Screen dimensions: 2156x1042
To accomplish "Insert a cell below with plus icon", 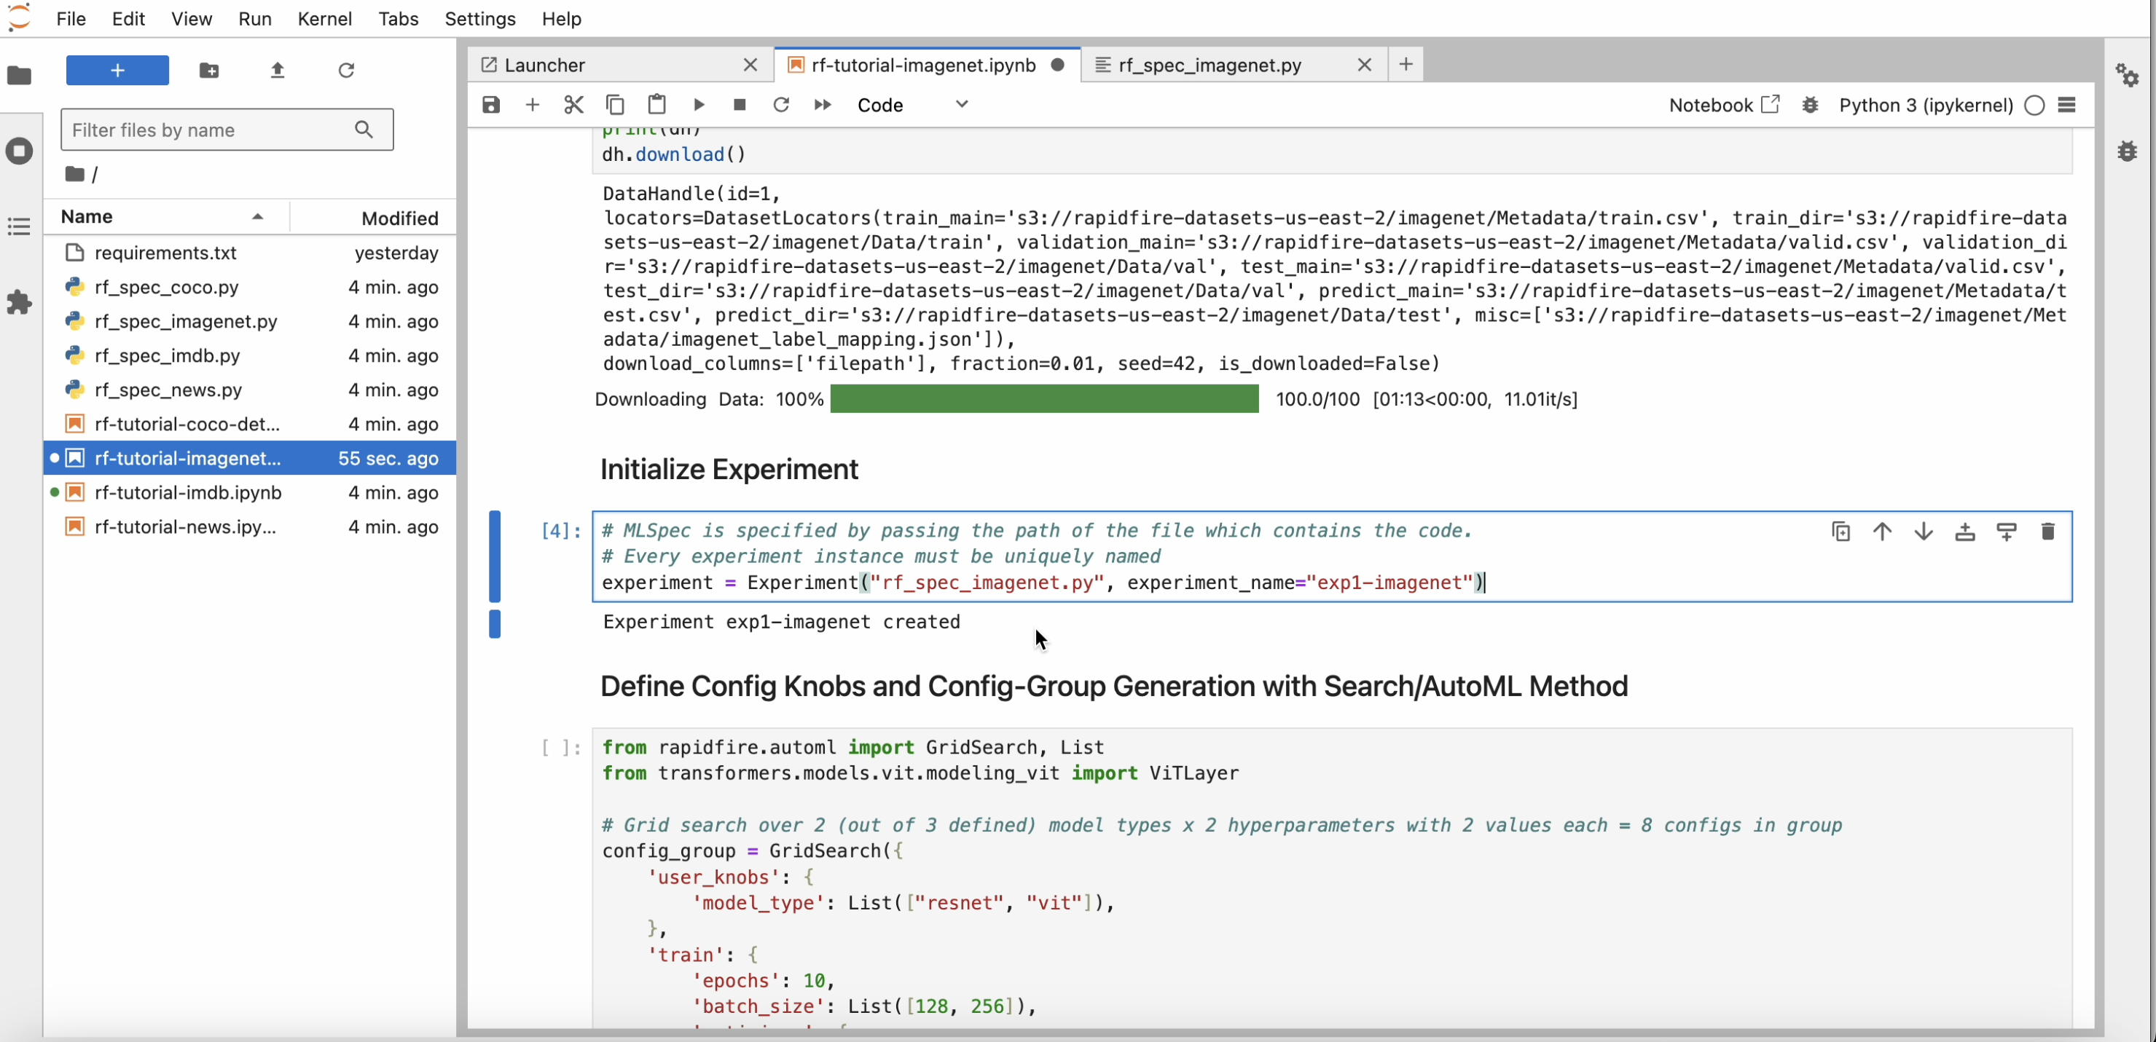I will [533, 105].
